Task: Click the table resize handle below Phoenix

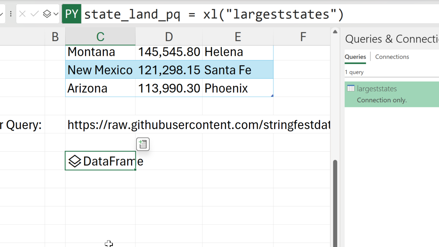Action: [x=272, y=96]
